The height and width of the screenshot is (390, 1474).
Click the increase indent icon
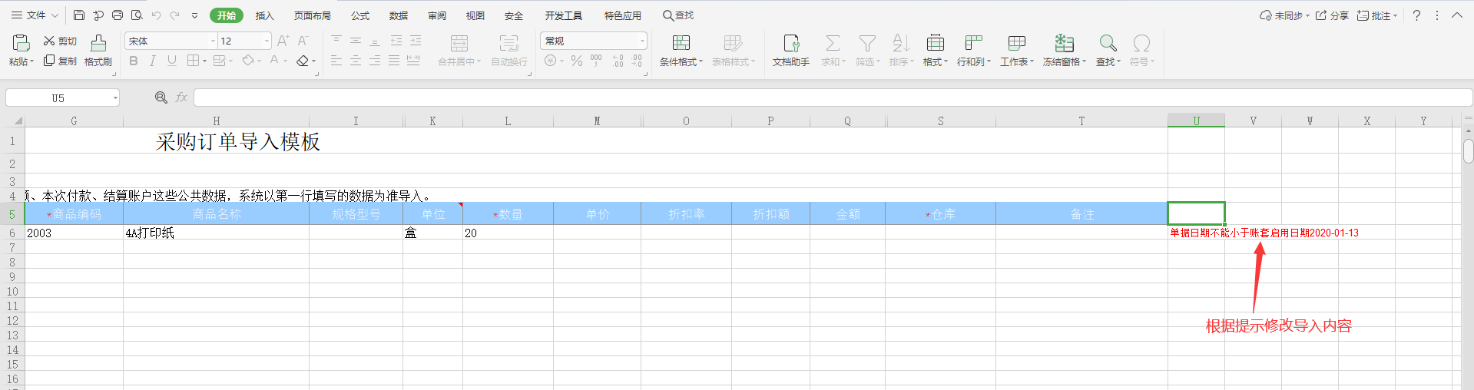tap(416, 41)
